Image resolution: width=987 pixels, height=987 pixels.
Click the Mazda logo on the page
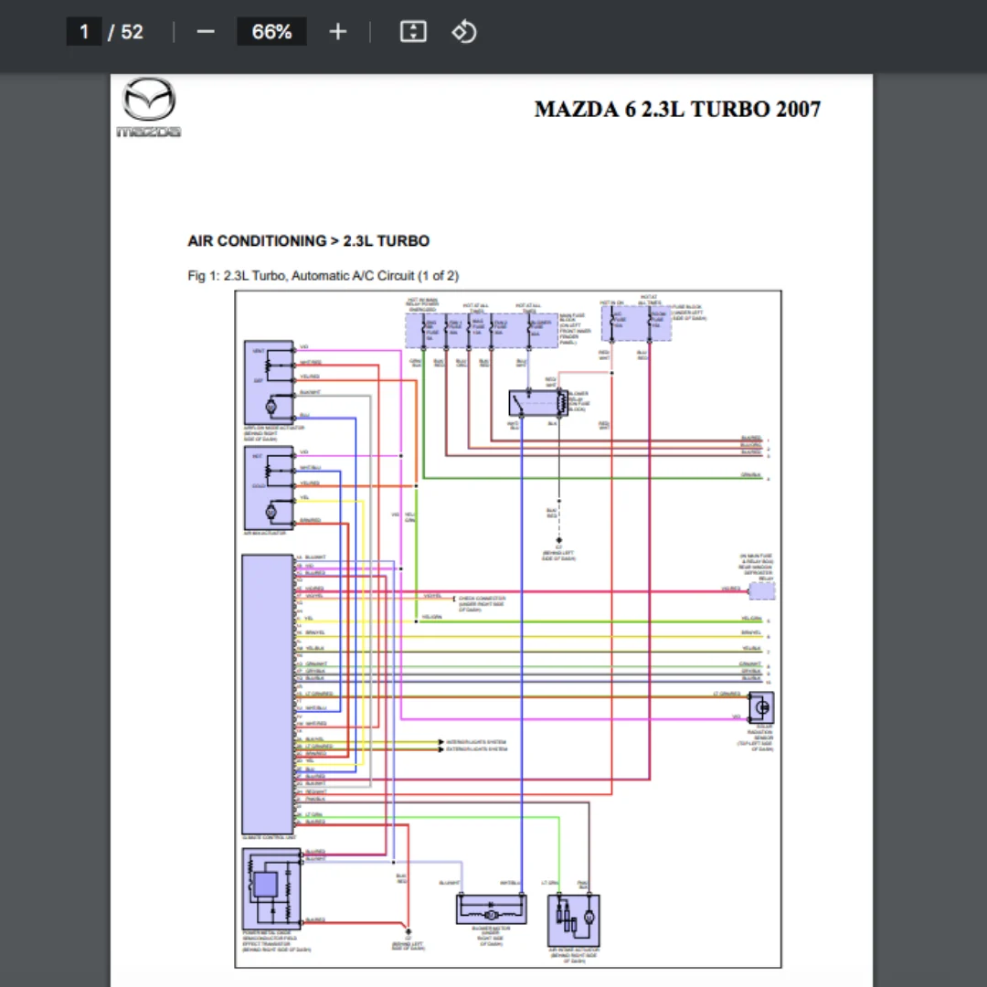[x=149, y=107]
